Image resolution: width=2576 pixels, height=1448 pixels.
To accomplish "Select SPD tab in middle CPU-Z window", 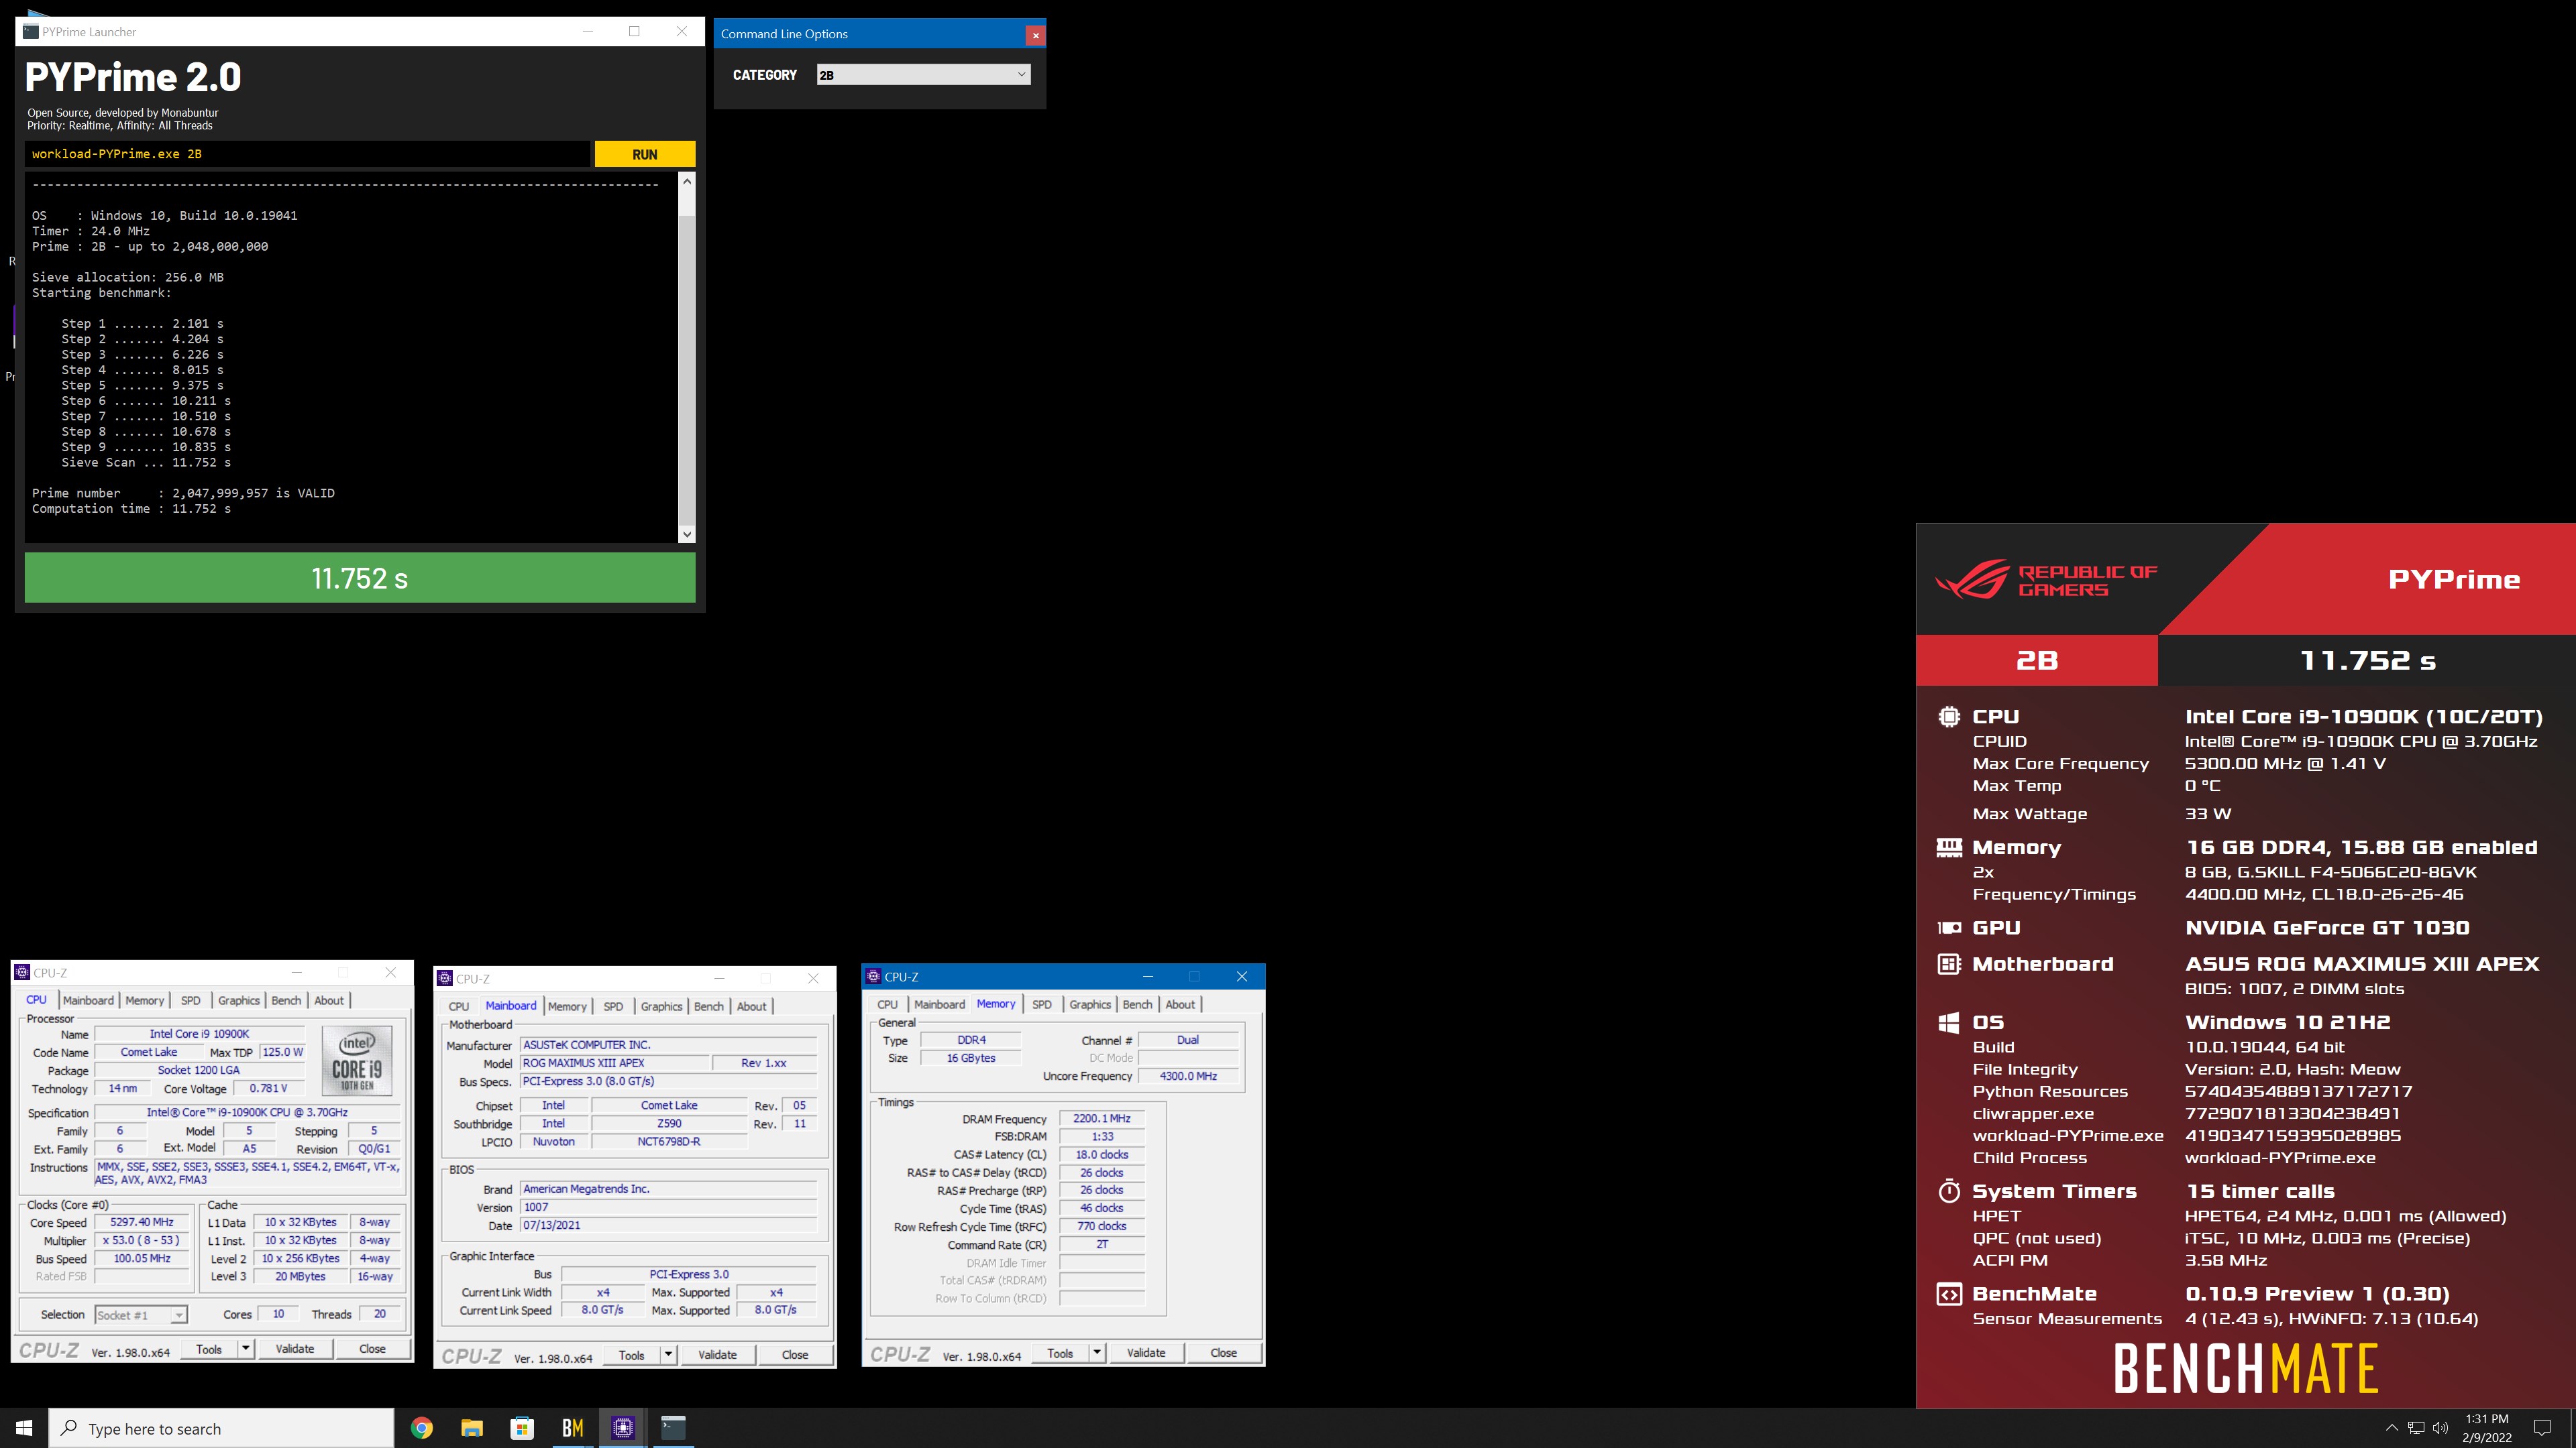I will (x=613, y=1006).
